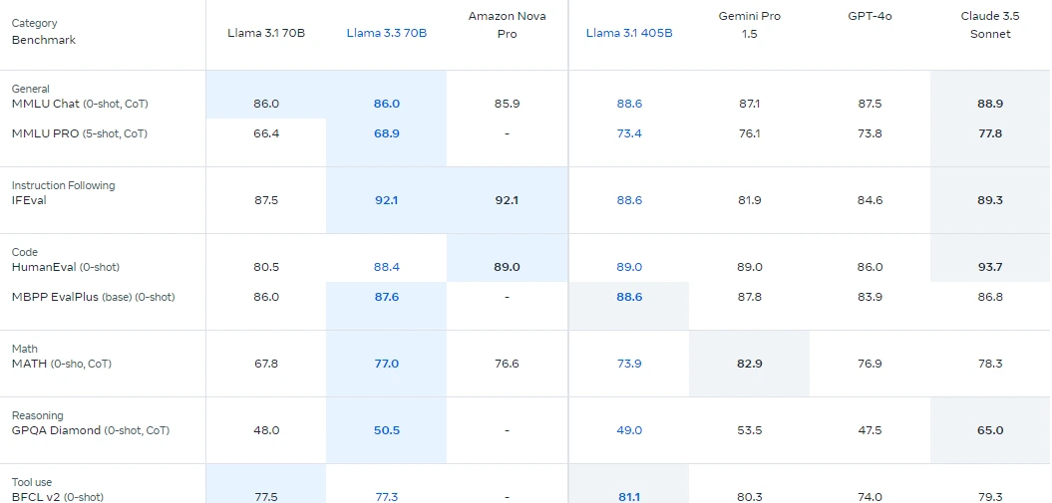Click Llama 3.1 405B MATH score 73.9
1052x503 pixels.
click(x=629, y=364)
